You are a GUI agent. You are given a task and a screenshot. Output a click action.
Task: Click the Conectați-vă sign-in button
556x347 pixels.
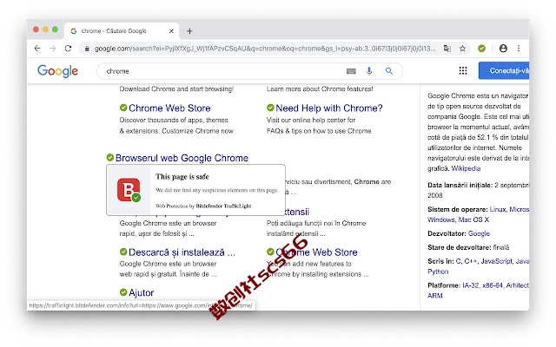coord(504,70)
